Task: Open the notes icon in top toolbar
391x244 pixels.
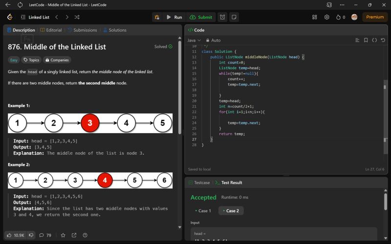Action: [x=234, y=17]
